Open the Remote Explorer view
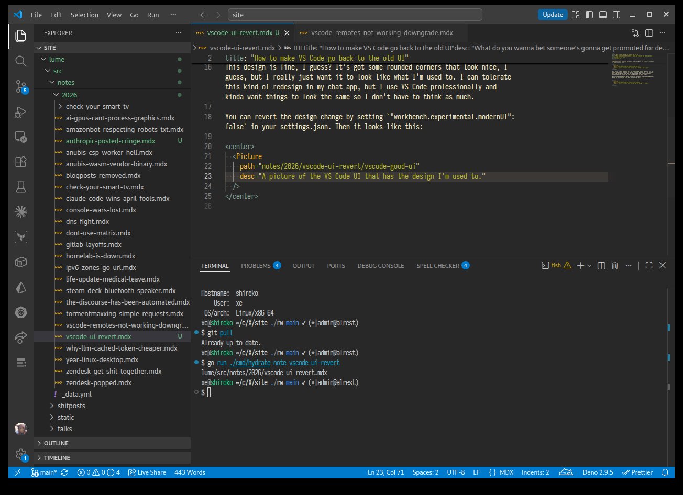This screenshot has height=495, width=683. pyautogui.click(x=21, y=137)
